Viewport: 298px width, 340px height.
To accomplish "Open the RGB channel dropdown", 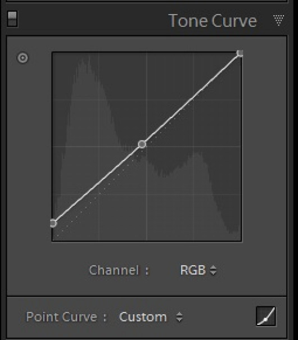I will click(198, 270).
